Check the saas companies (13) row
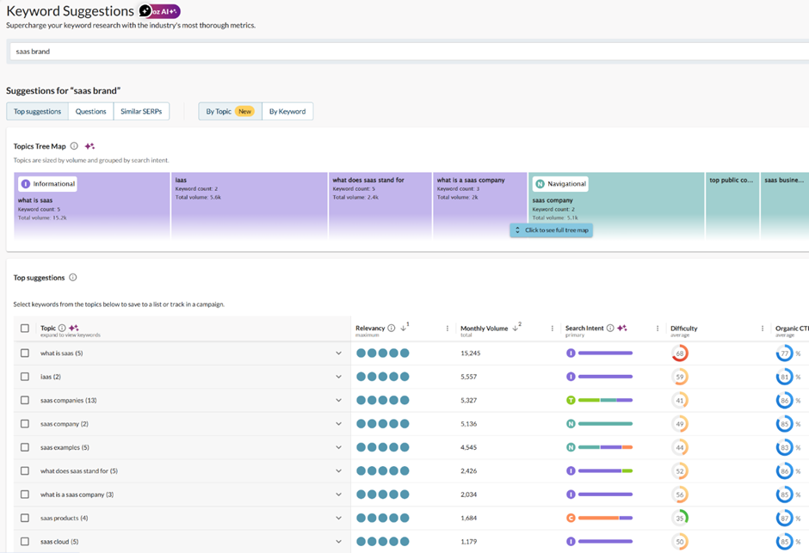809x553 pixels. (x=25, y=400)
